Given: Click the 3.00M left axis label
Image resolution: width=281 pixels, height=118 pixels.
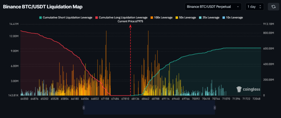Looking at the screenshot, I should [x=15, y=81].
